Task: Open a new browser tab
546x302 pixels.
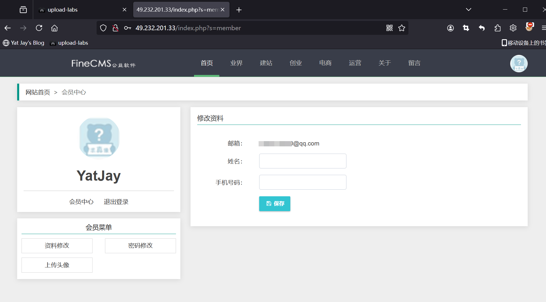Action: pyautogui.click(x=239, y=10)
